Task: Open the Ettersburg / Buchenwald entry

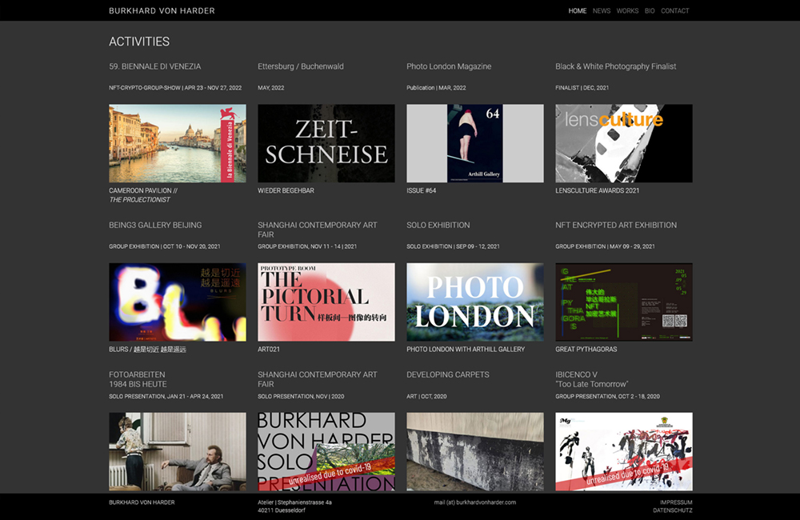Action: pyautogui.click(x=301, y=66)
